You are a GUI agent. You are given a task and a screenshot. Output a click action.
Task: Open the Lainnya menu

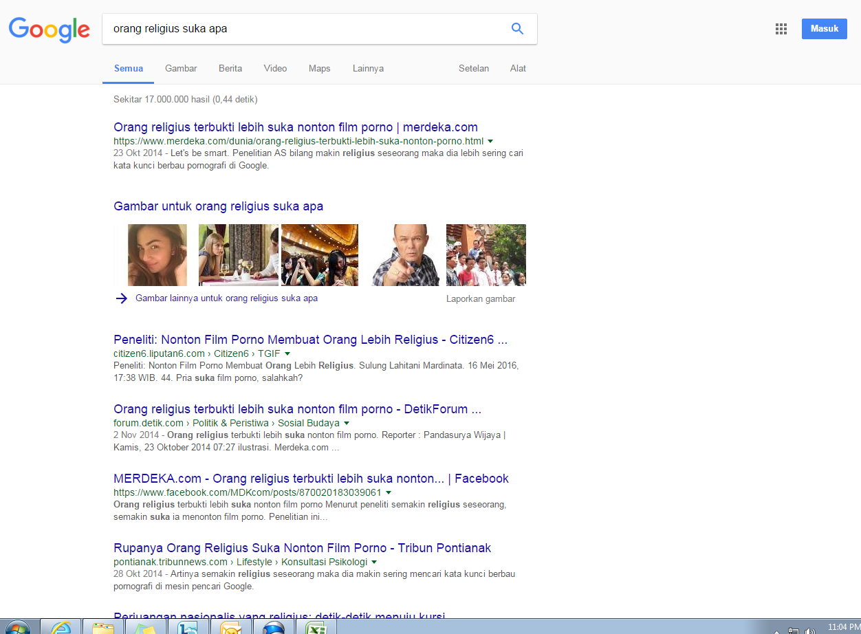[368, 68]
